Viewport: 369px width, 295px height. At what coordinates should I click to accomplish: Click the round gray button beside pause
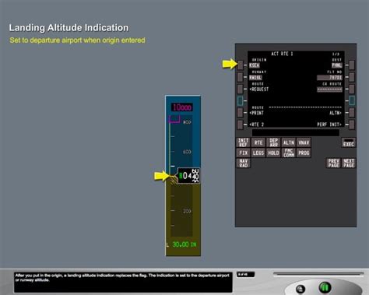[x=300, y=289]
